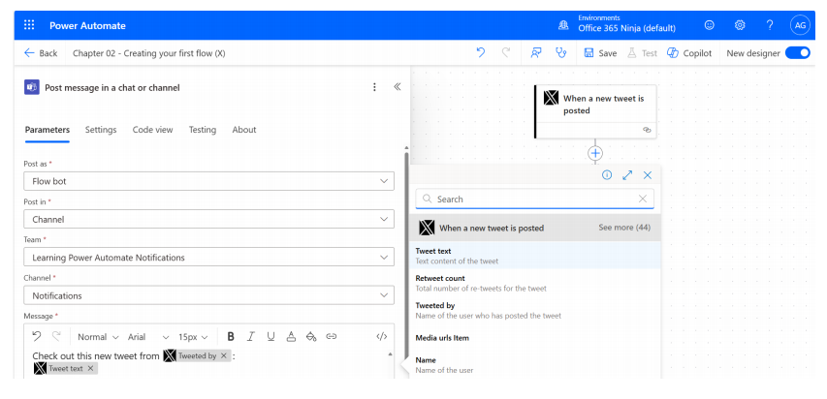827x399 pixels.
Task: Open the help question mark icon
Action: click(x=770, y=25)
